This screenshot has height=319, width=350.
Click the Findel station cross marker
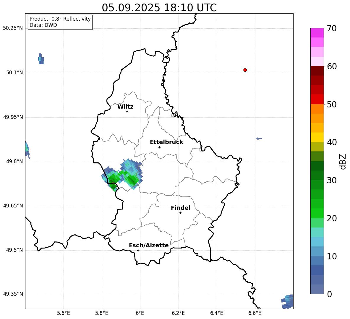(180, 213)
